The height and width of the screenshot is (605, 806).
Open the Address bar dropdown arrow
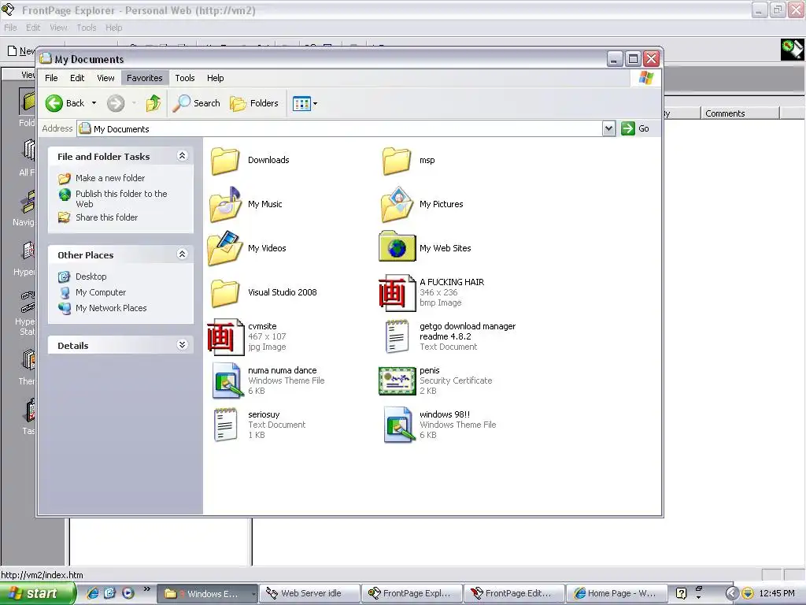click(608, 128)
